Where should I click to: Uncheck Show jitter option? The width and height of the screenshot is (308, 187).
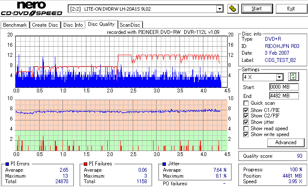pos(246,122)
